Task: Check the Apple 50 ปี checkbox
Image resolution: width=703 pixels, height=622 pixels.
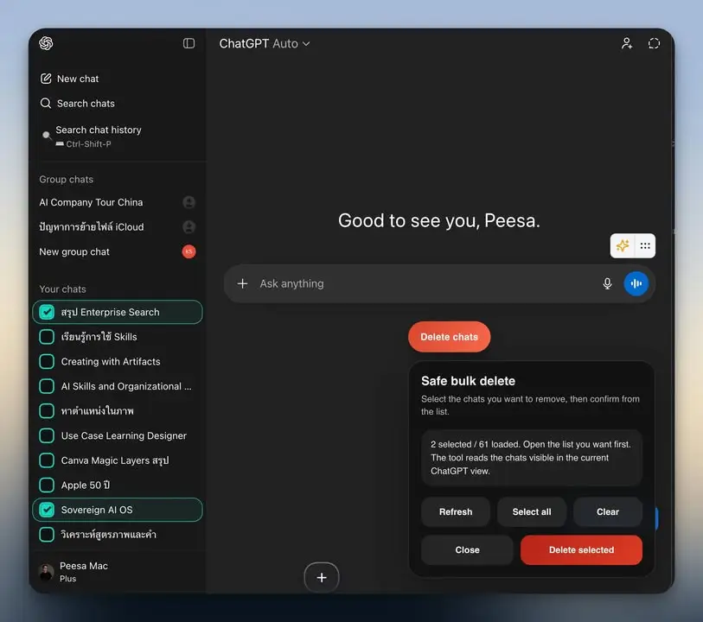Action: click(x=47, y=485)
